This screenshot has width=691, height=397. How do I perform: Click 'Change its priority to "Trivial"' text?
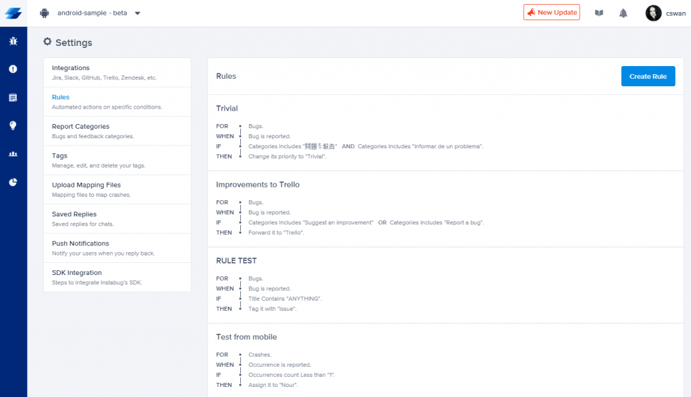[x=287, y=156]
